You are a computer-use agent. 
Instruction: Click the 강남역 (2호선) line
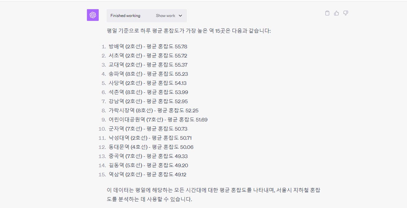148,101
